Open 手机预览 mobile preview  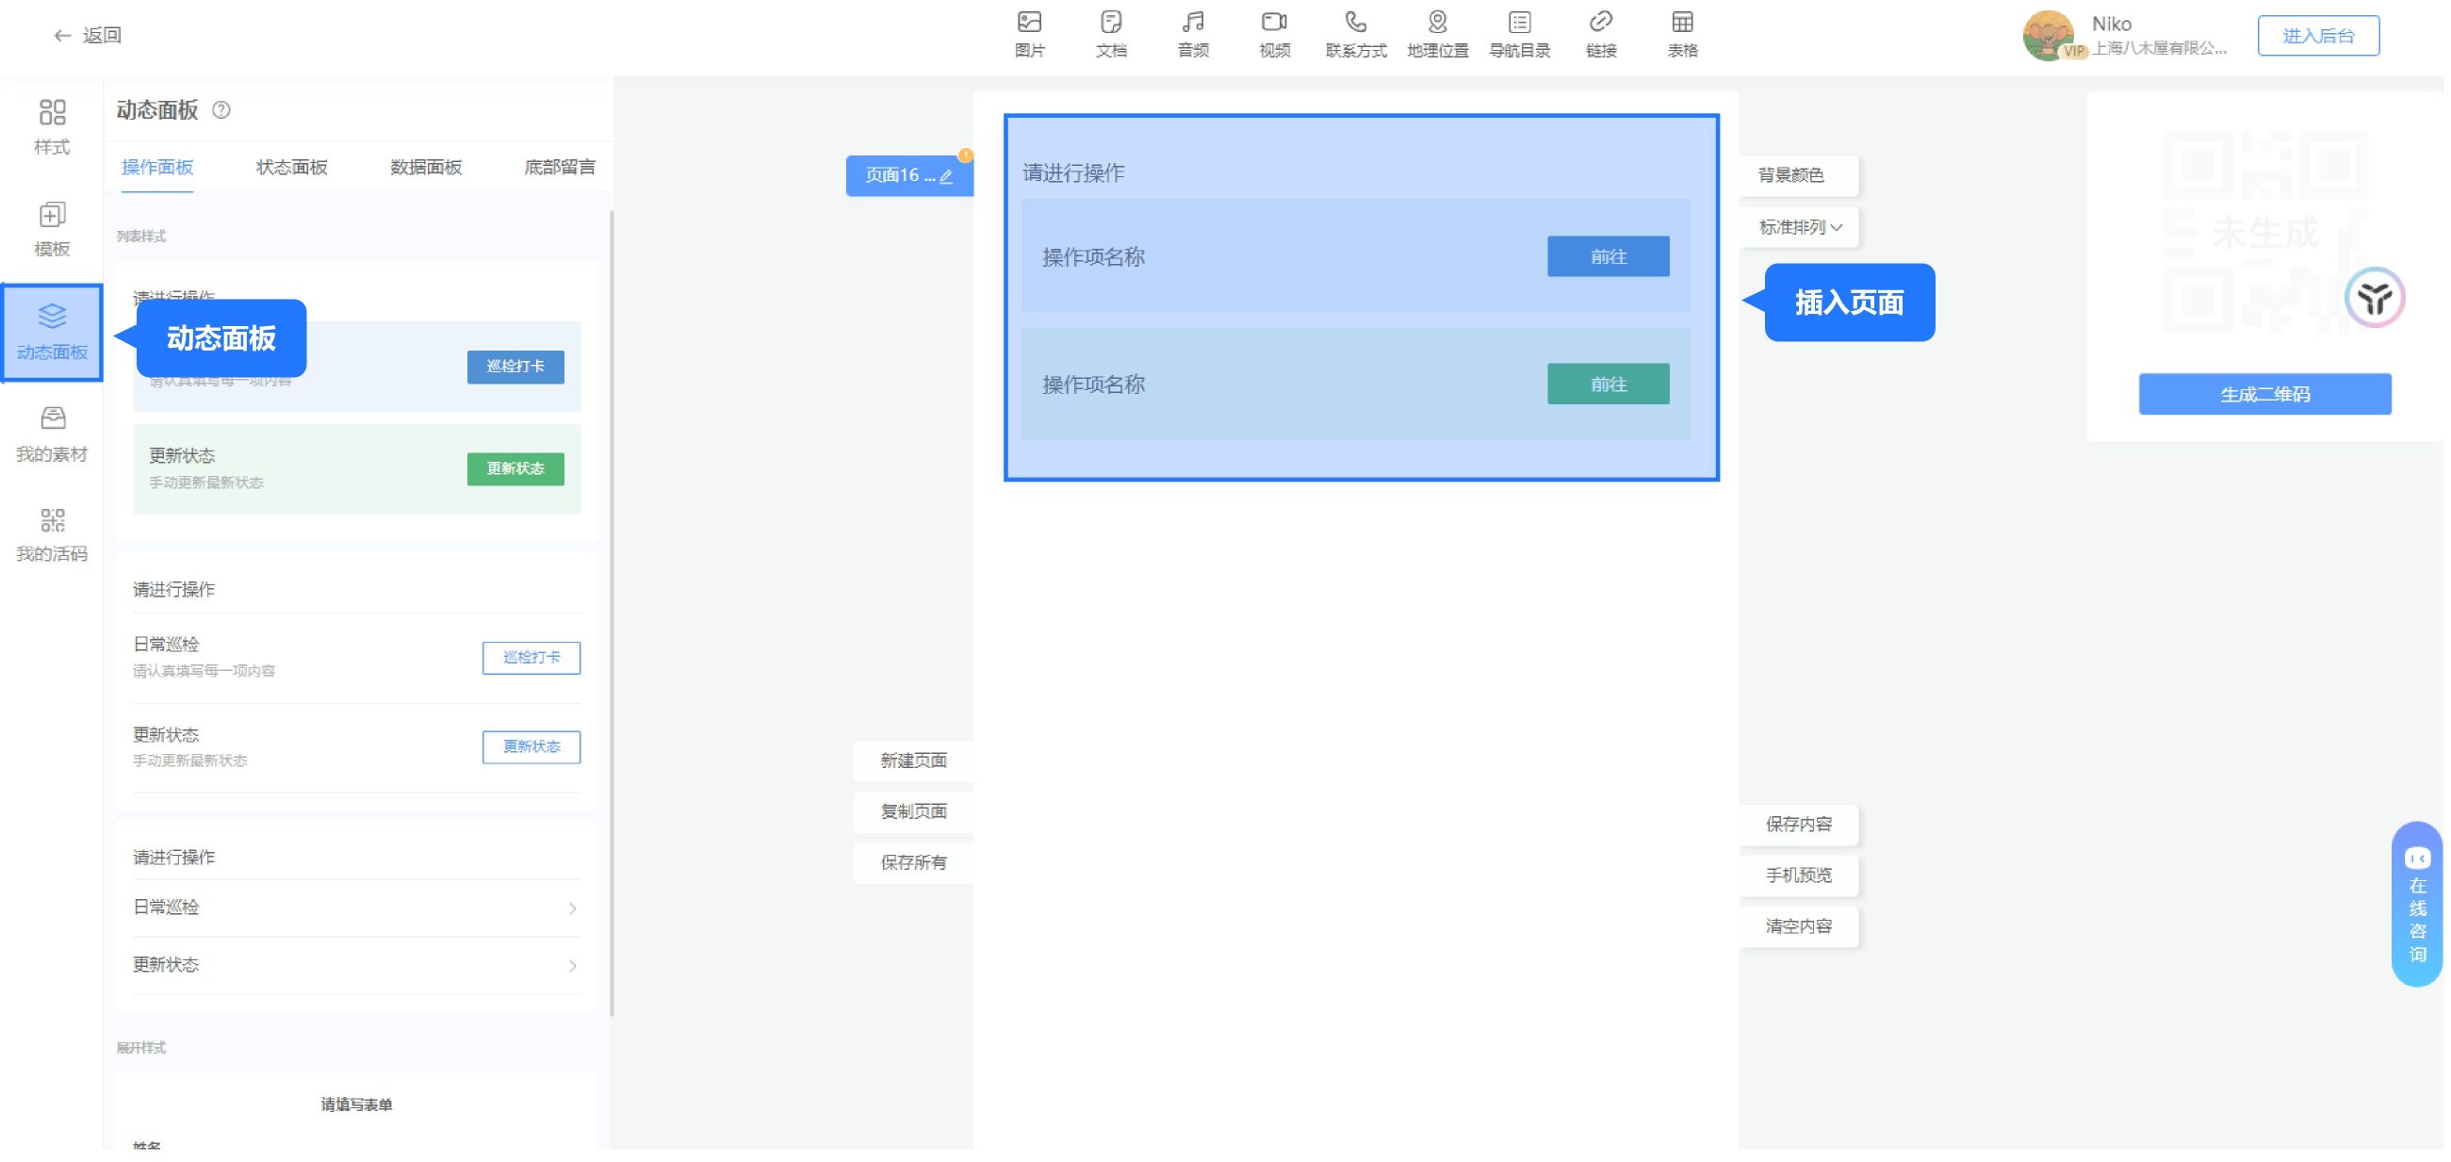pos(1799,876)
